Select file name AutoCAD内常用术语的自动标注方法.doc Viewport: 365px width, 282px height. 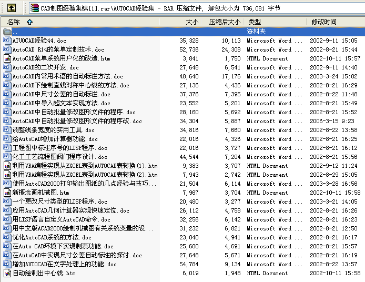pyautogui.click(x=67, y=76)
